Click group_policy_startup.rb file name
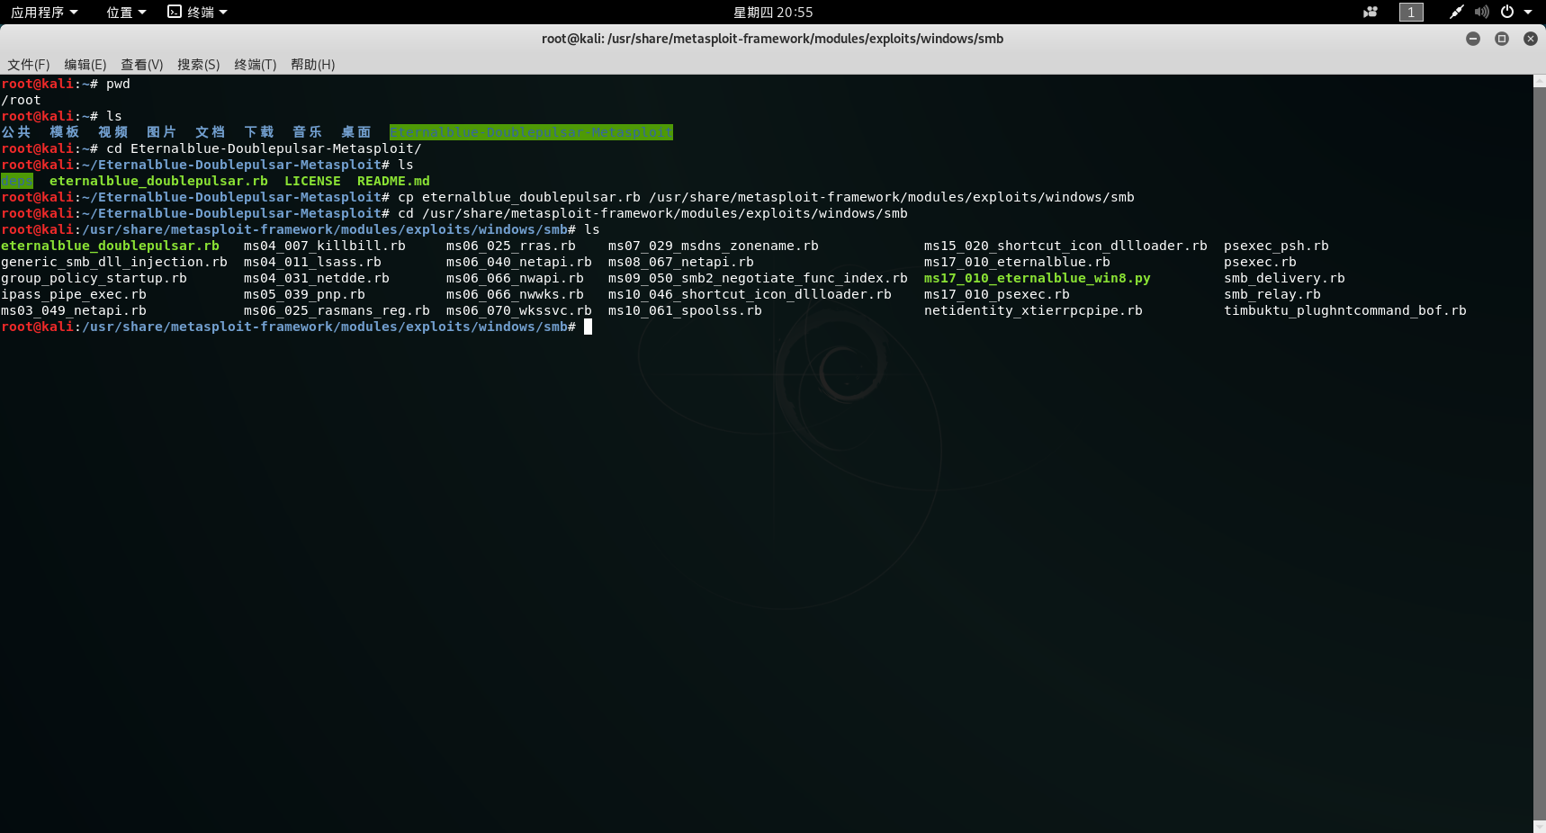The image size is (1546, 833). click(x=94, y=278)
